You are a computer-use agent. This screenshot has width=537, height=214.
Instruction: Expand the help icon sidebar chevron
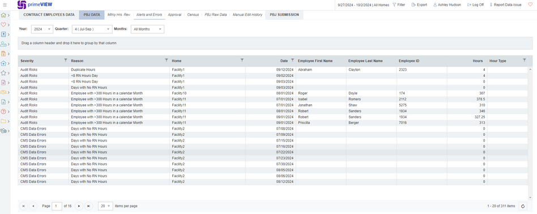[x=8, y=112]
